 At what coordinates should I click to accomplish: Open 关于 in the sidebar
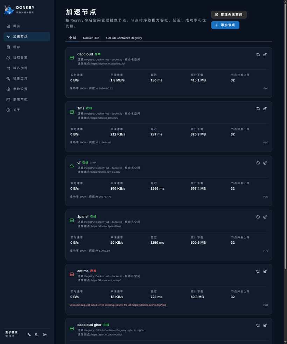pyautogui.click(x=27, y=110)
